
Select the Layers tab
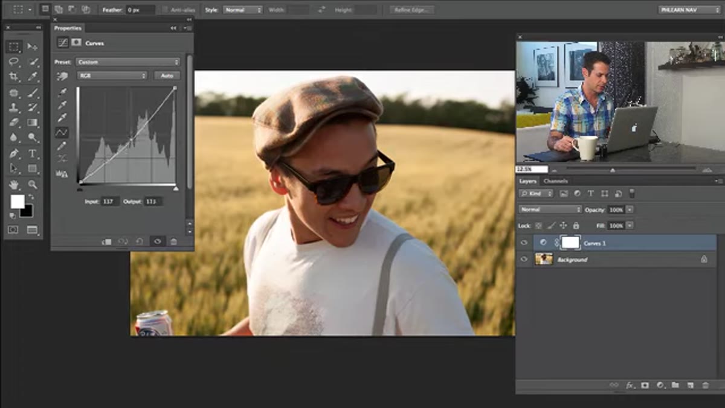(528, 181)
